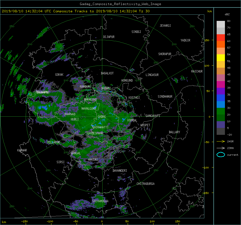Select the green 20–30 dBZ color swatch

(x=221, y=111)
